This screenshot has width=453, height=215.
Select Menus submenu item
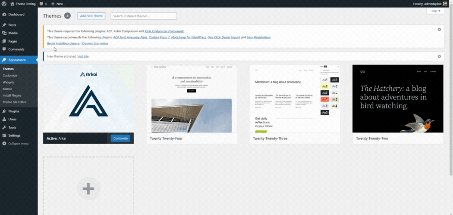tap(7, 89)
